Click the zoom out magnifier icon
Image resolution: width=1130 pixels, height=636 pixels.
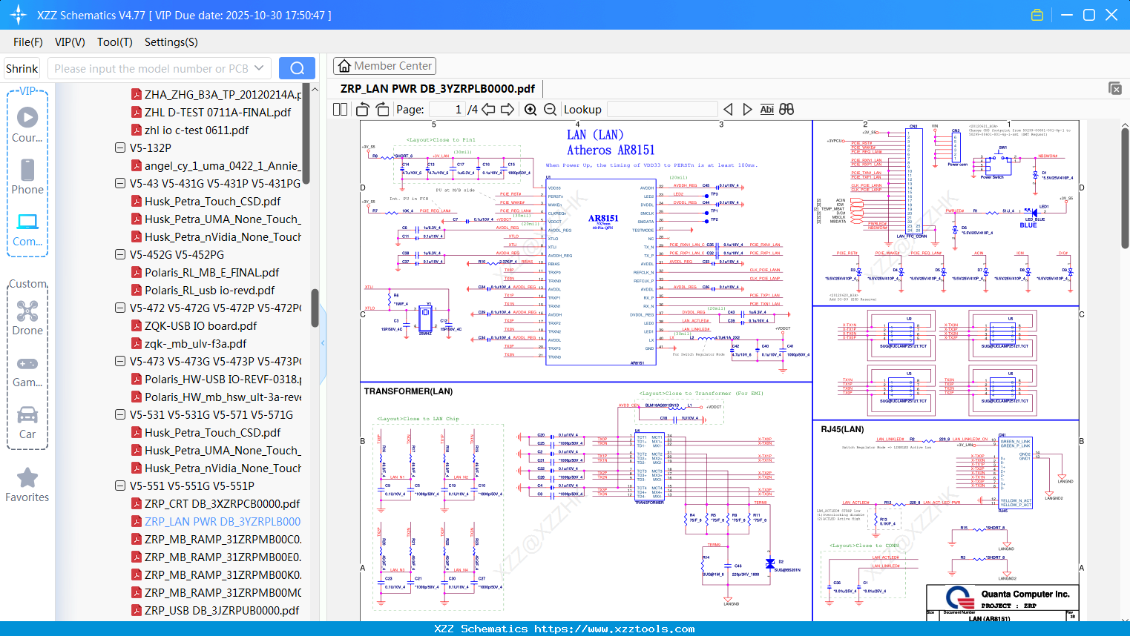(x=550, y=110)
